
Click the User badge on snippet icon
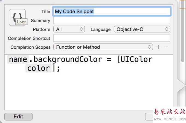(21, 22)
